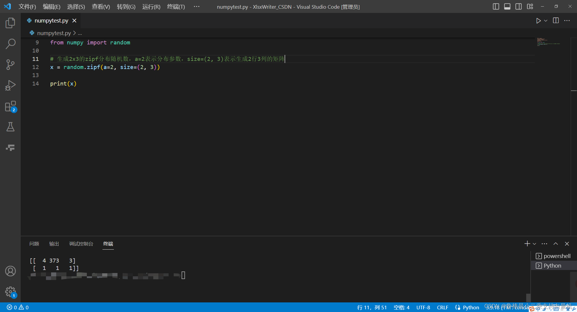Switch to the 调试控制台 panel tab
This screenshot has width=577, height=312.
tap(81, 244)
